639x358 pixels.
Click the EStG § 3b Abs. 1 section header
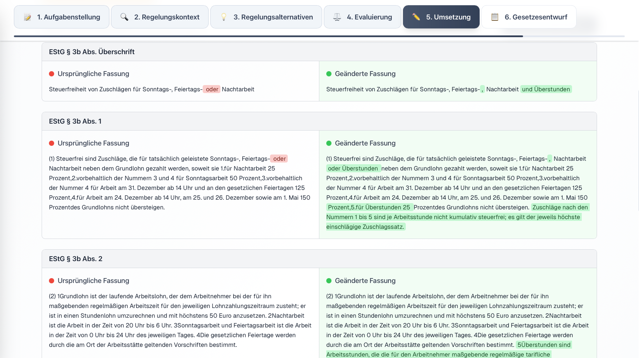coord(75,122)
